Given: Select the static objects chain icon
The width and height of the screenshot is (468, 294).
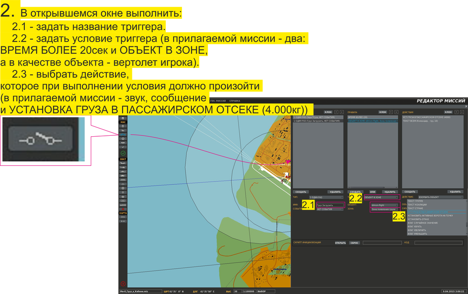Looking at the screenshot, I should point(123,180).
